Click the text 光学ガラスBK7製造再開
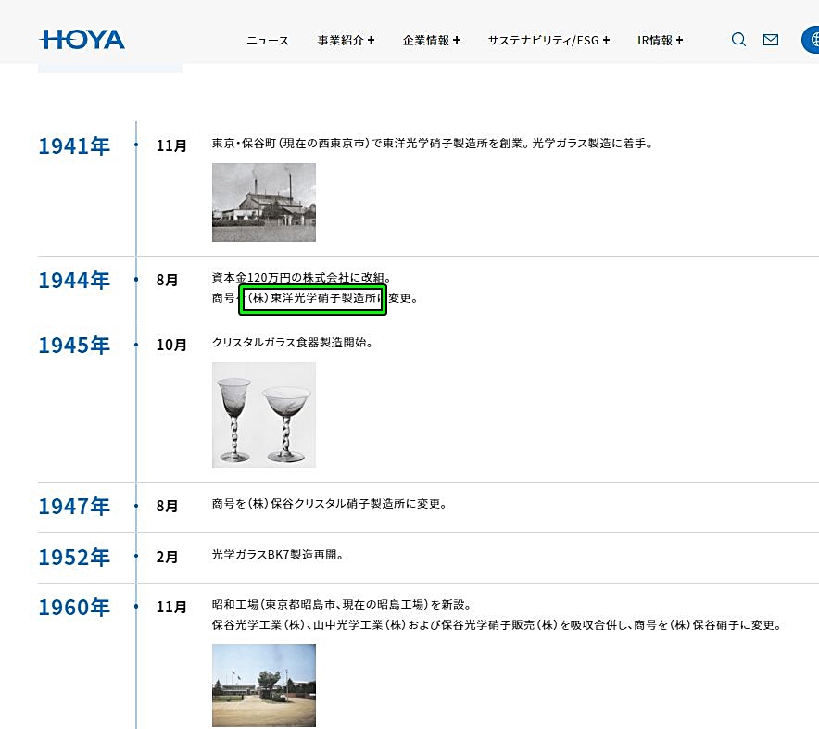The height and width of the screenshot is (729, 819). pyautogui.click(x=278, y=556)
